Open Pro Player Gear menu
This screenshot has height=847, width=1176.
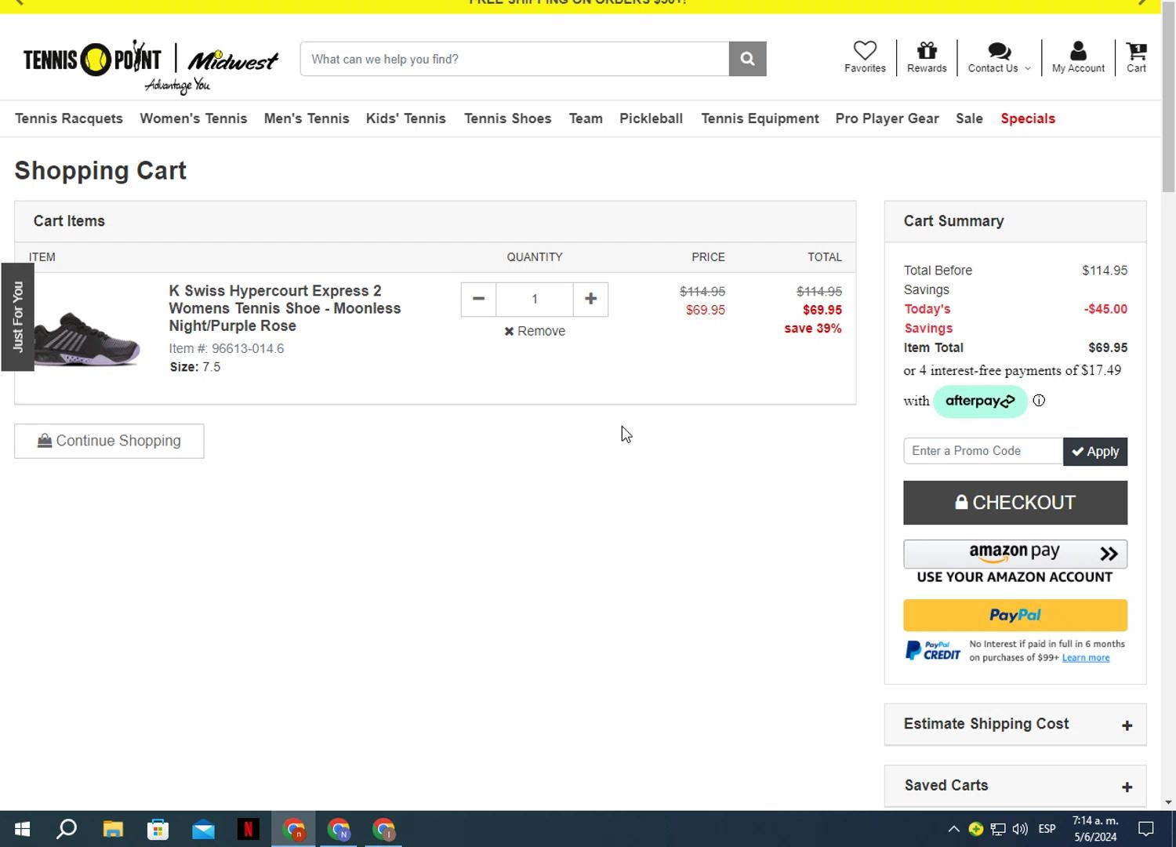(887, 118)
